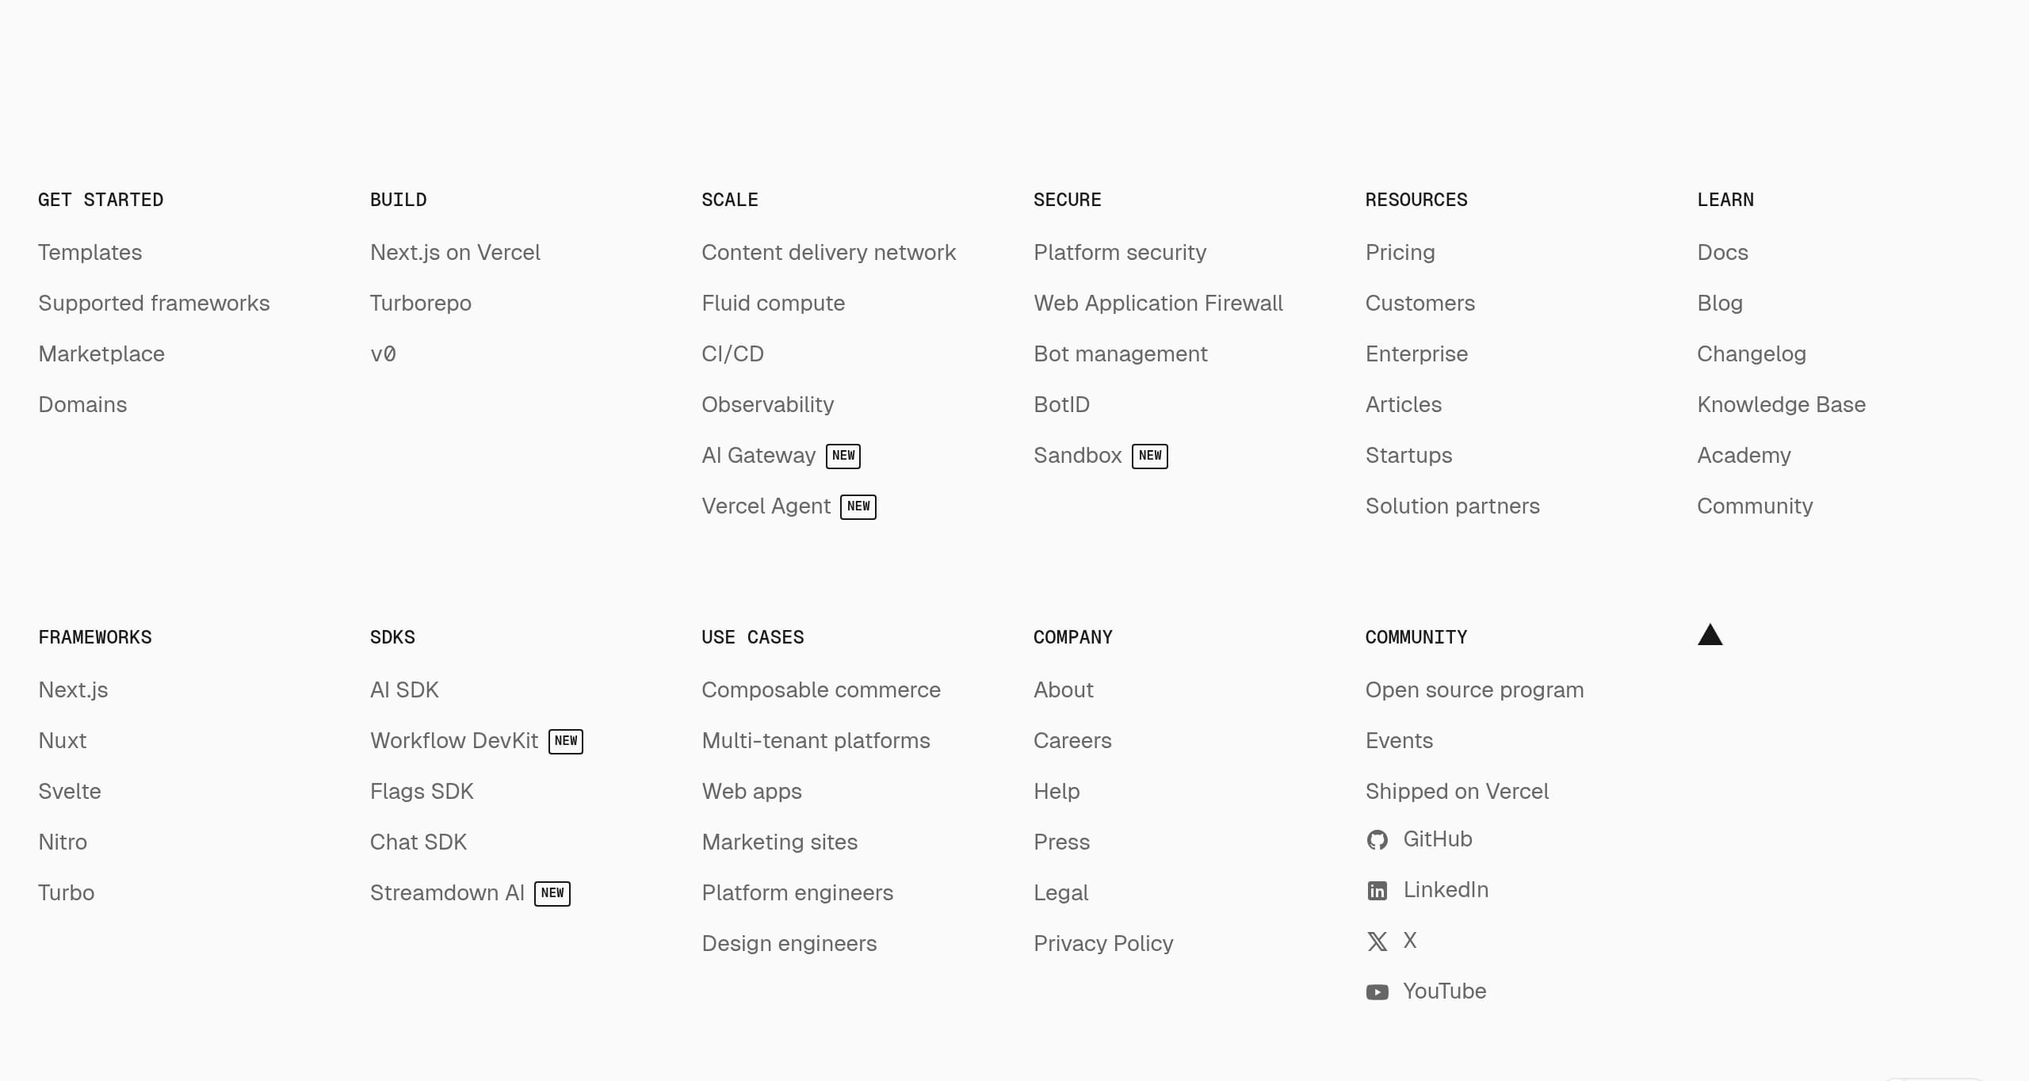Click the Sandbox link under Secure
The image size is (2029, 1081).
point(1078,455)
